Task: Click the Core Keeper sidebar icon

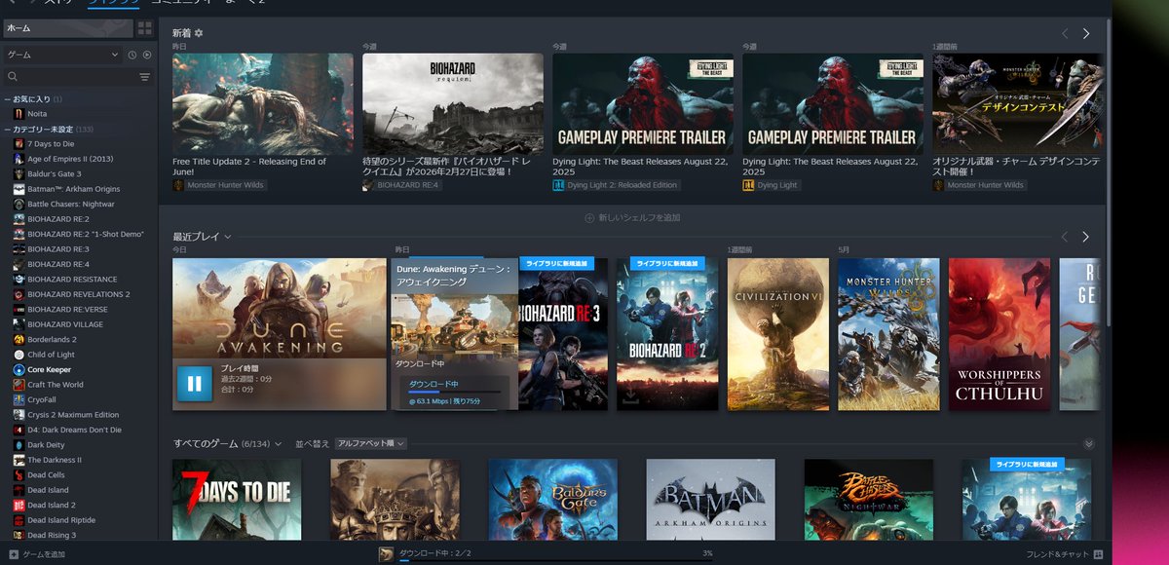Action: [19, 370]
